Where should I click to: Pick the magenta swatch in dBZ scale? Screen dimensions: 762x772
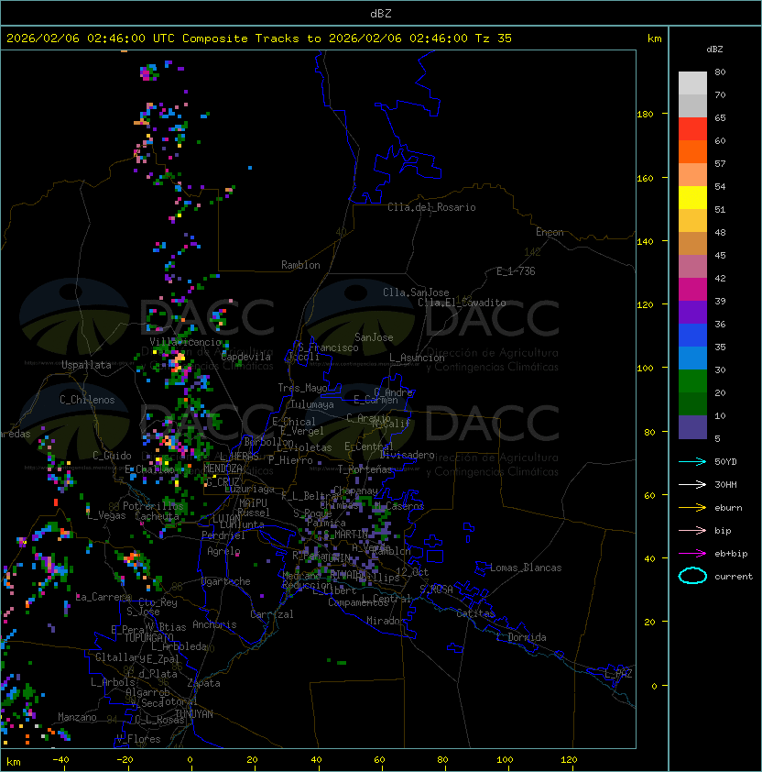click(x=692, y=289)
